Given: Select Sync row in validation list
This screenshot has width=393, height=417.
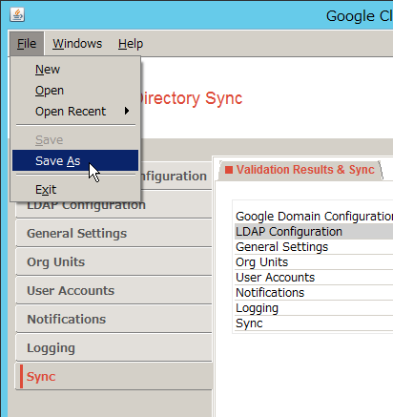Looking at the screenshot, I should [x=314, y=323].
